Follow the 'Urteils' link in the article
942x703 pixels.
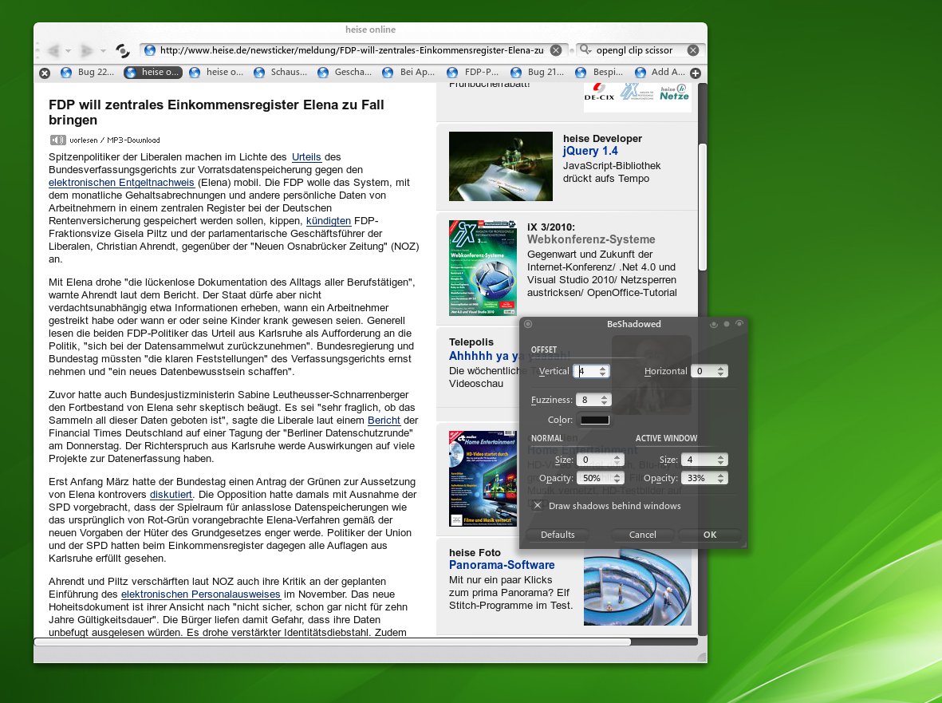click(x=306, y=157)
